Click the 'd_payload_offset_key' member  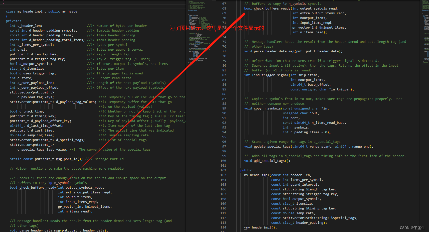50,121
